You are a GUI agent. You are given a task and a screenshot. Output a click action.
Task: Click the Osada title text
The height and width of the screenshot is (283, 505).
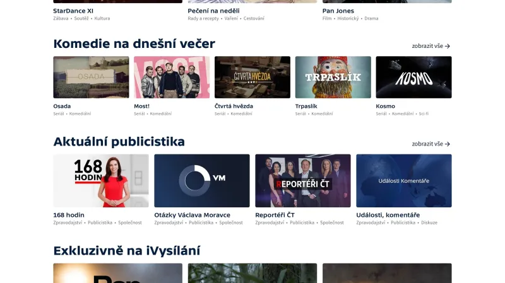(62, 106)
